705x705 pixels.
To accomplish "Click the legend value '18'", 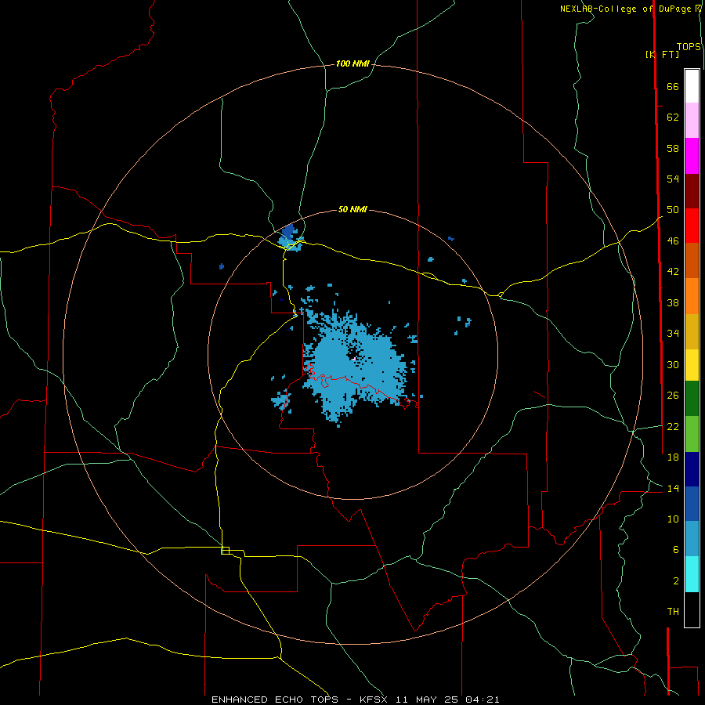I will 673,457.
